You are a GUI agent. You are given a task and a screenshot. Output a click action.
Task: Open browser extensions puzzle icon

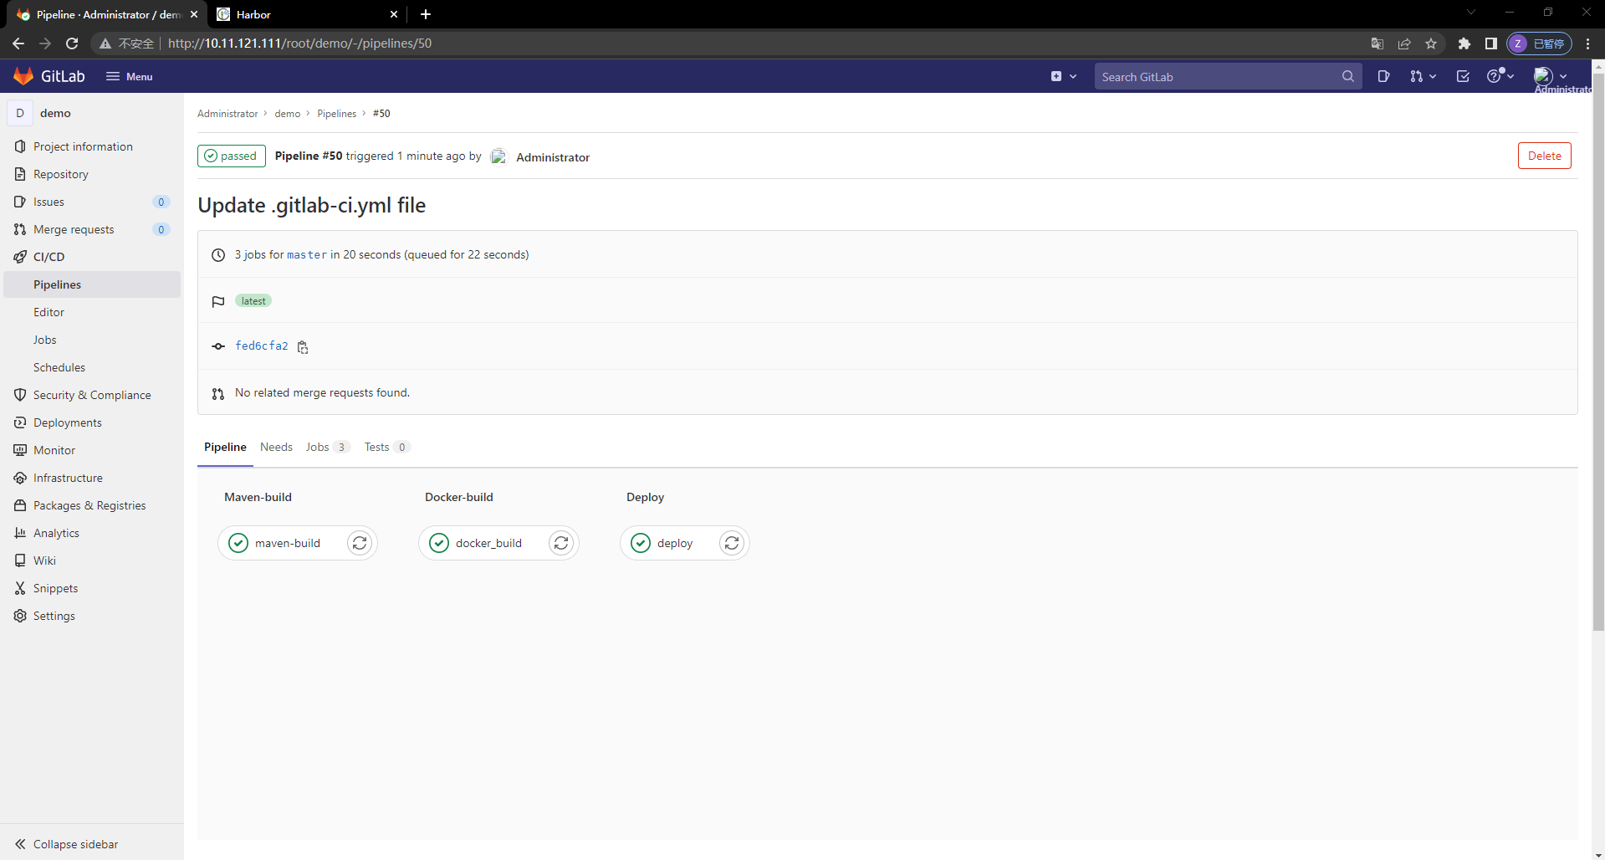pos(1464,44)
